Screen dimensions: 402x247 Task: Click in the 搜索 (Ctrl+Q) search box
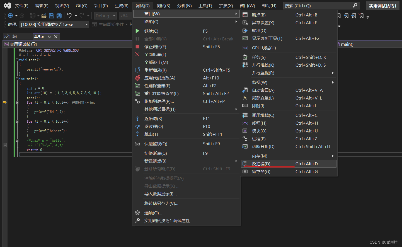[x=321, y=6]
